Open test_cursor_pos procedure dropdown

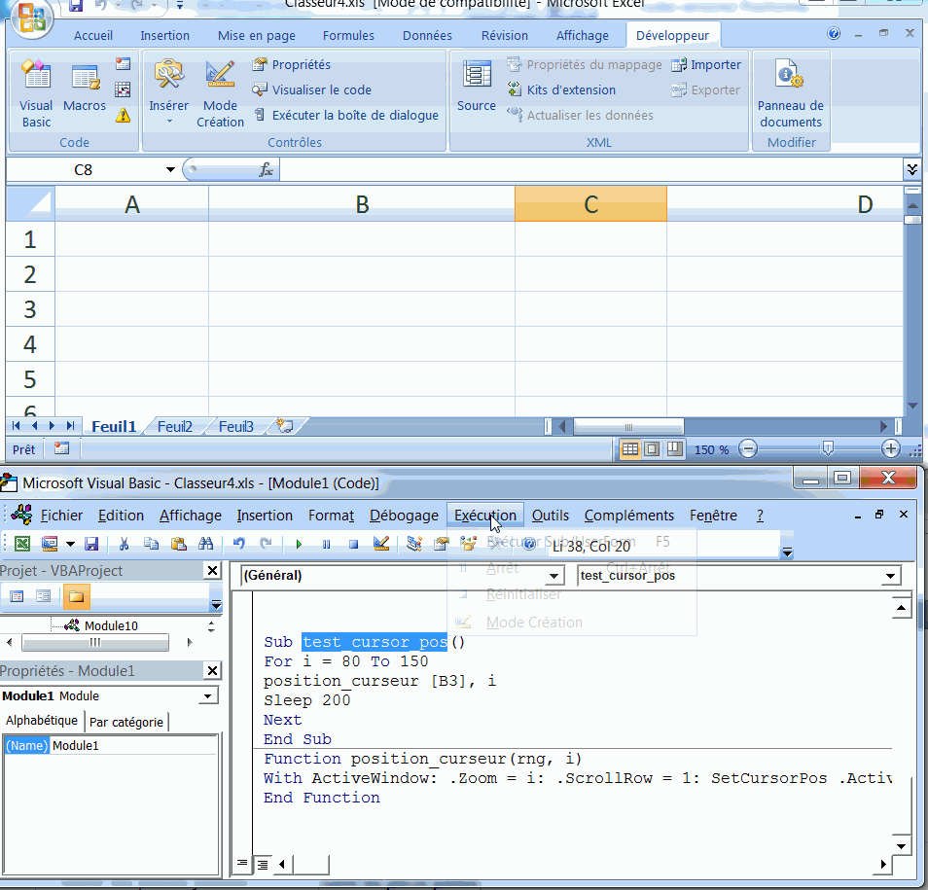(x=890, y=576)
